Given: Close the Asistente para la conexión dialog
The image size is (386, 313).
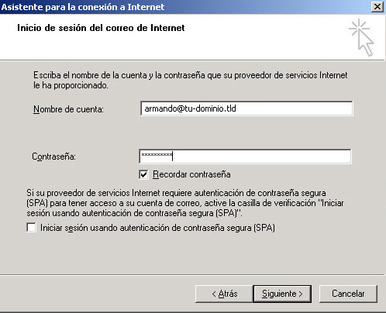Looking at the screenshot, I should pos(377,7).
